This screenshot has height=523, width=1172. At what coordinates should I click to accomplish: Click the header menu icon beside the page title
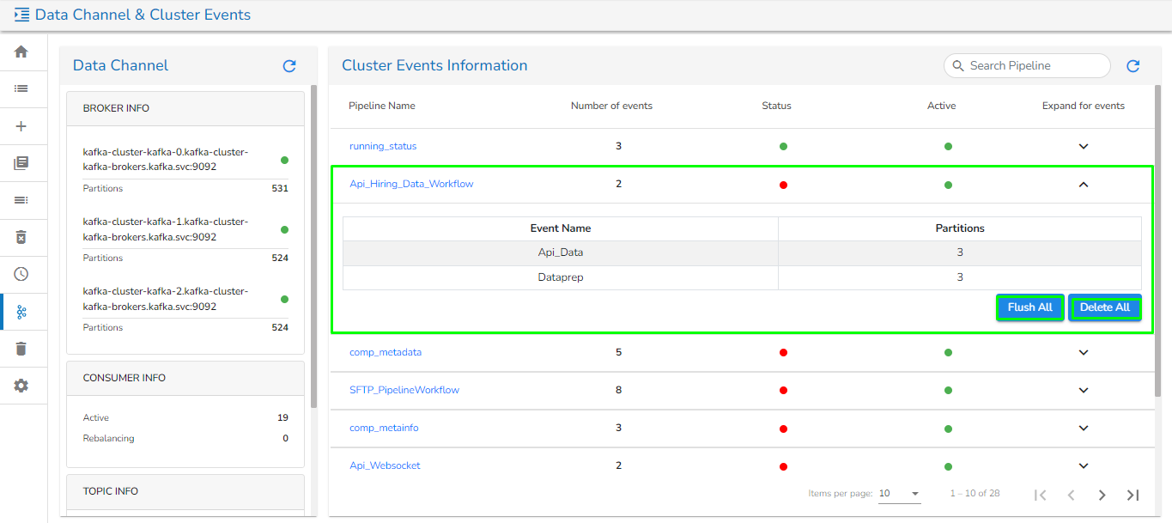tap(21, 15)
